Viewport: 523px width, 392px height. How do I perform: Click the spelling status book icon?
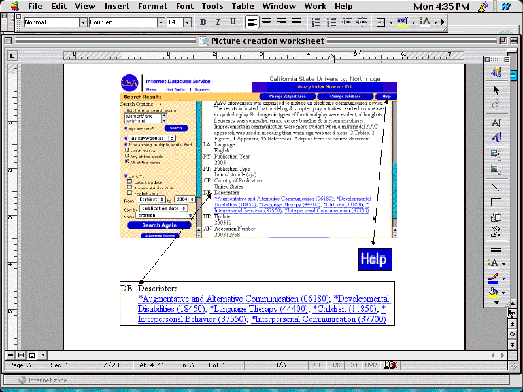390,365
